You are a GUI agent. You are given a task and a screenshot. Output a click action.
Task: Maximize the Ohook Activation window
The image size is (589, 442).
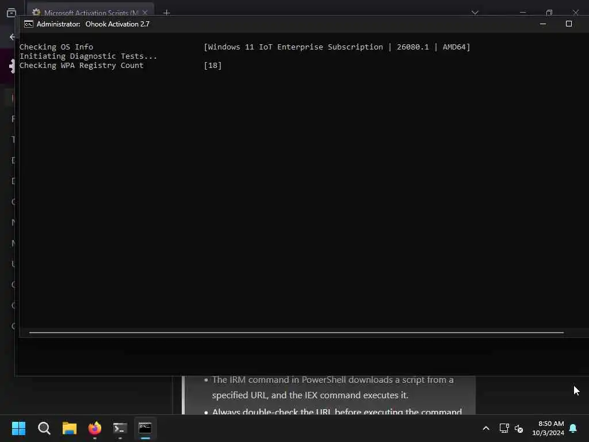tap(569, 24)
